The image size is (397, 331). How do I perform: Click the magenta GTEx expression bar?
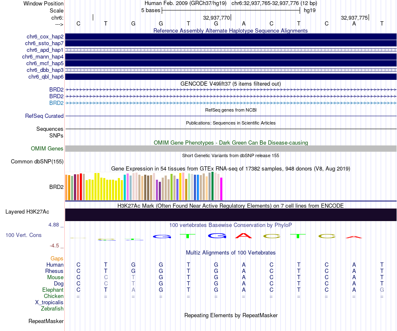[x=221, y=189]
